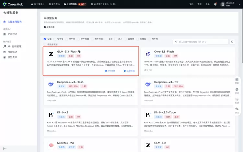243x152 pixels.
Task: Click the 1M tag on Qwen3.8-Flash
Action: (x=175, y=56)
